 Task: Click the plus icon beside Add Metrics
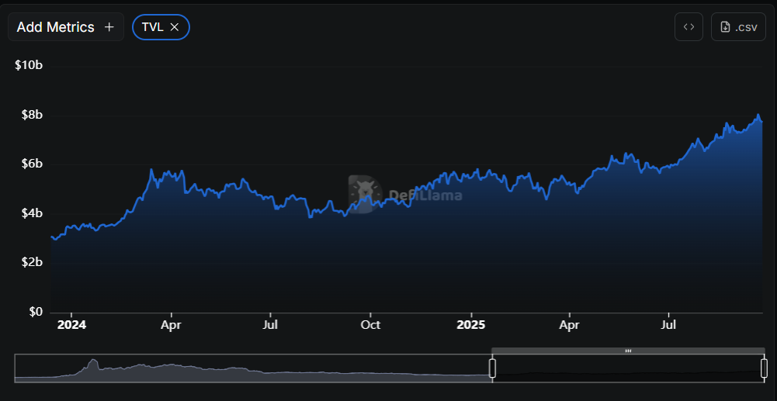click(109, 27)
